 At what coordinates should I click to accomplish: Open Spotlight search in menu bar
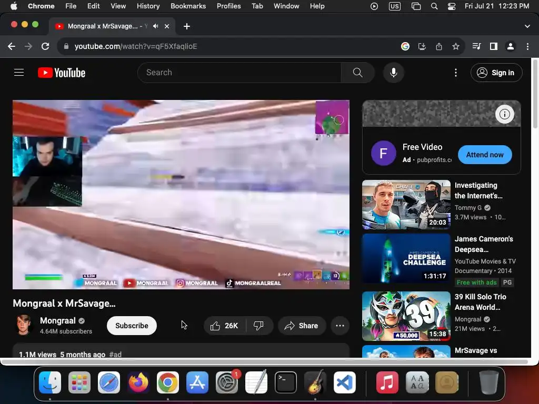(x=434, y=6)
